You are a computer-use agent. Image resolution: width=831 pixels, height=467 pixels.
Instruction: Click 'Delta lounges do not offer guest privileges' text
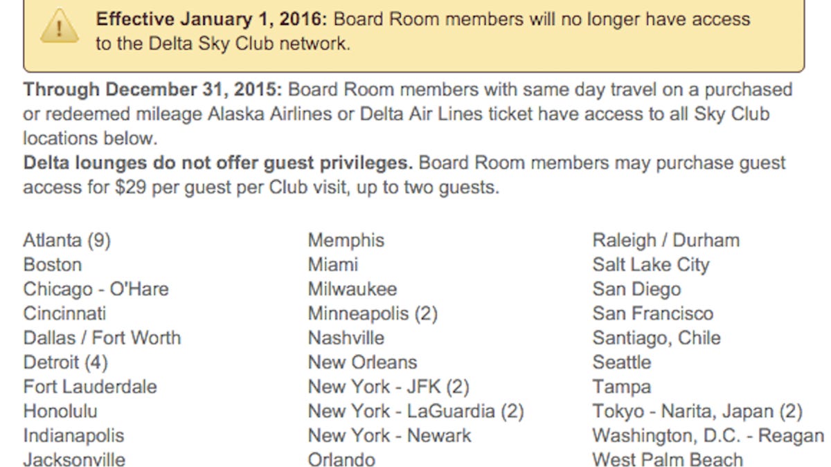click(x=218, y=163)
